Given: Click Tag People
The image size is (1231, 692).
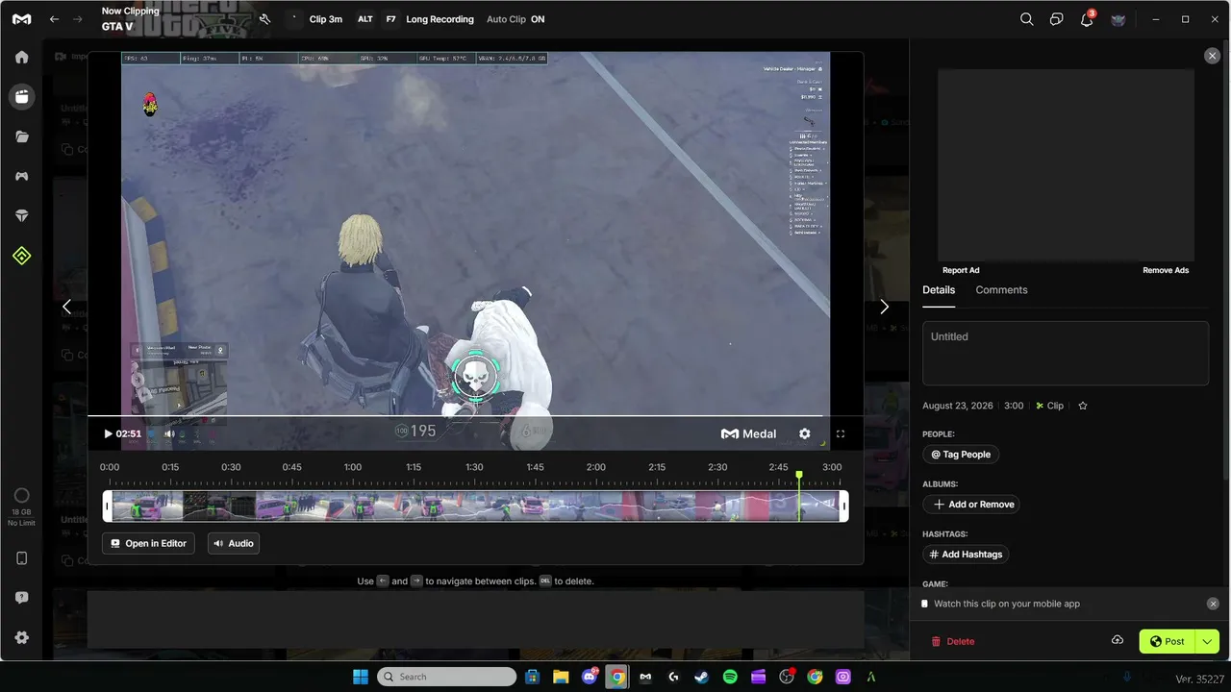Looking at the screenshot, I should coord(961,455).
